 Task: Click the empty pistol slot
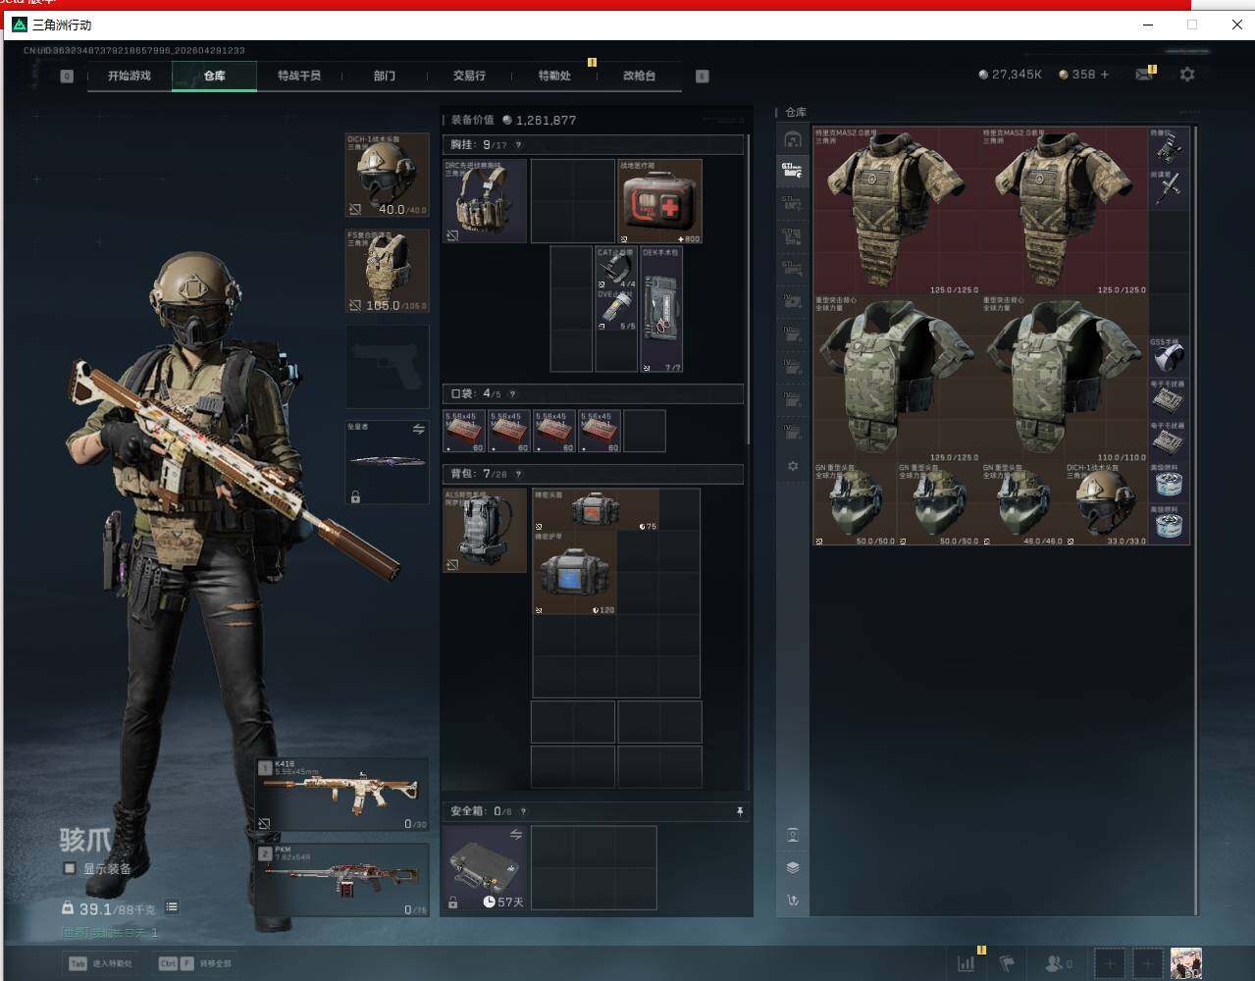click(x=388, y=367)
